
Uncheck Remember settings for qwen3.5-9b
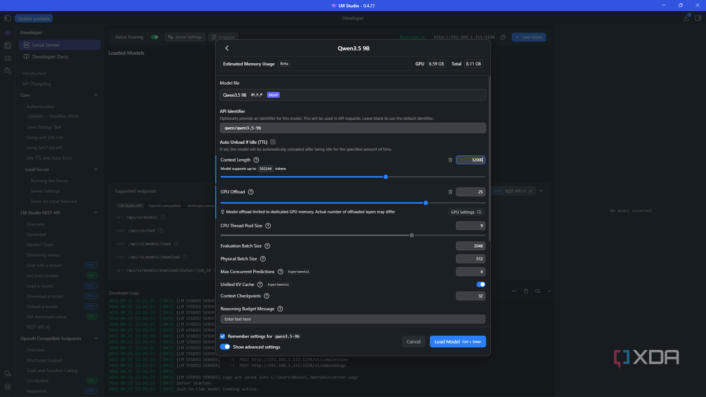point(222,336)
